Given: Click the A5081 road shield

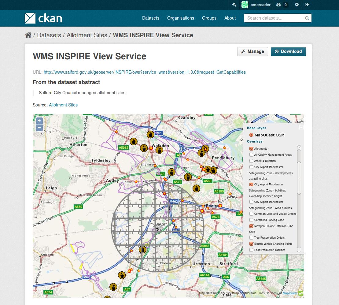Looking at the screenshot, I should point(205,246).
